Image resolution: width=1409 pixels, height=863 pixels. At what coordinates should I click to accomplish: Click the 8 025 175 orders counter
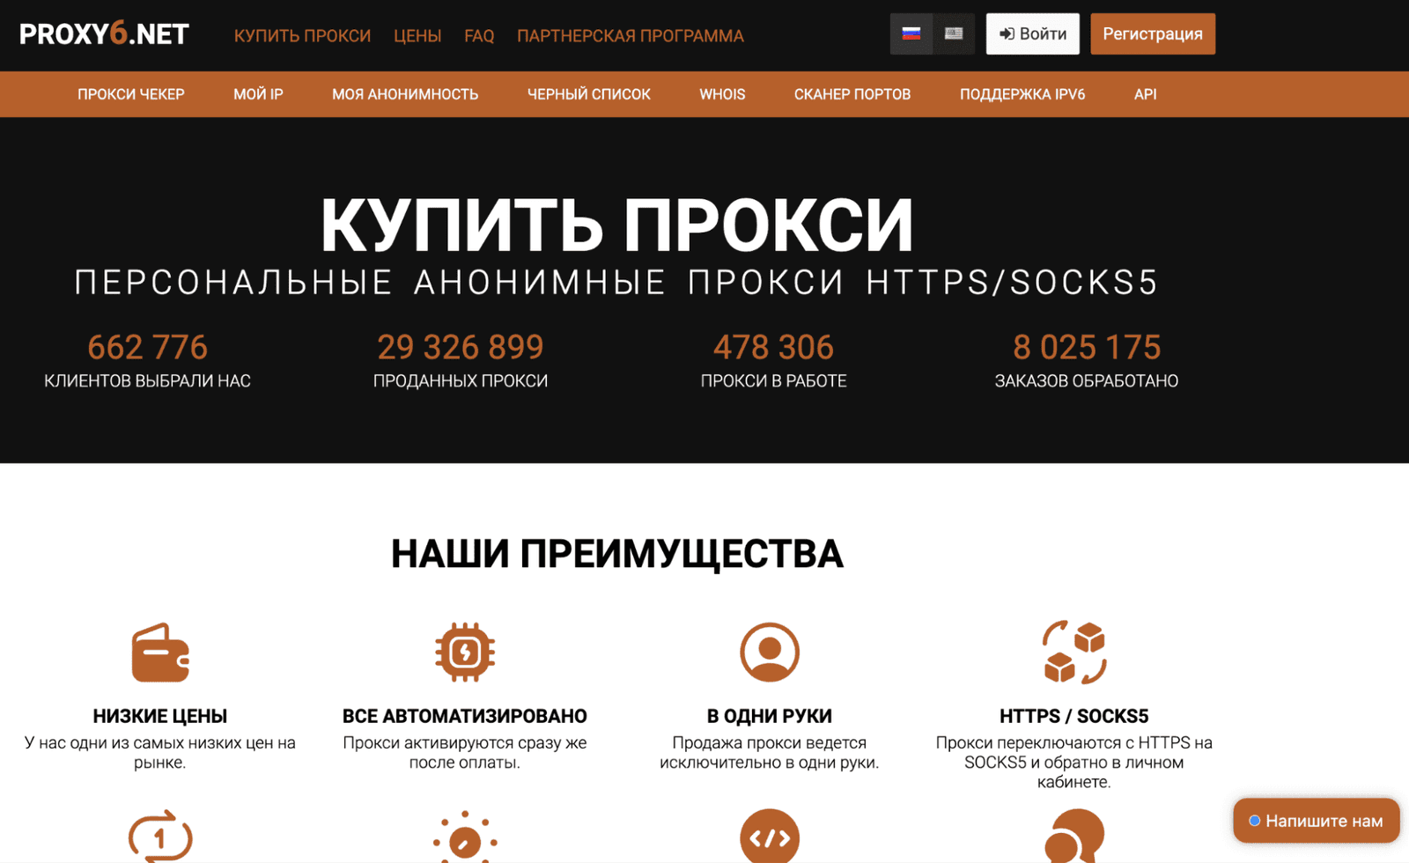click(1087, 347)
